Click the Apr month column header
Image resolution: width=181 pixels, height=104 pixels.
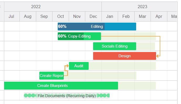point(159,16)
